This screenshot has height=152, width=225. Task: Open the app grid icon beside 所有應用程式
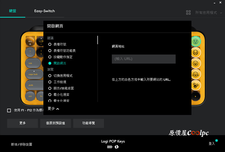coord(188,13)
